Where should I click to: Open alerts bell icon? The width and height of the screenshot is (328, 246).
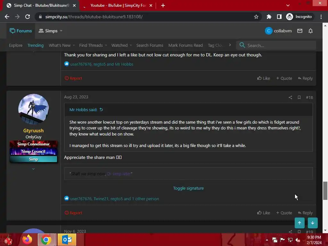[310, 31]
